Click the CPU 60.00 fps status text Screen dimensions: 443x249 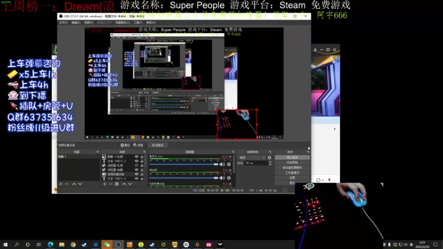tap(264, 190)
